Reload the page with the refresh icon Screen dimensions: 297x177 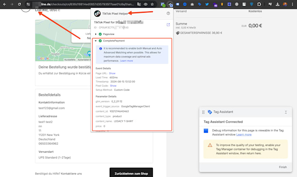point(19,4)
